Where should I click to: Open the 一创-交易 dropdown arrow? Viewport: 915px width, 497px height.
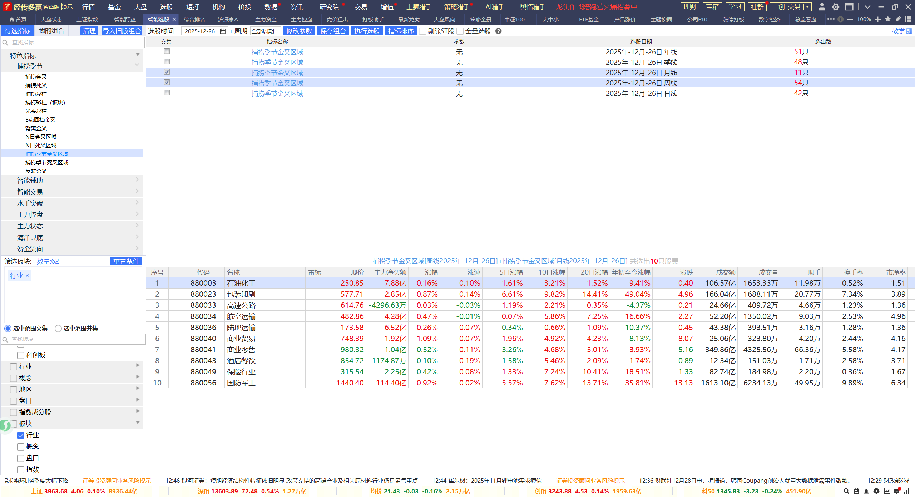point(807,7)
